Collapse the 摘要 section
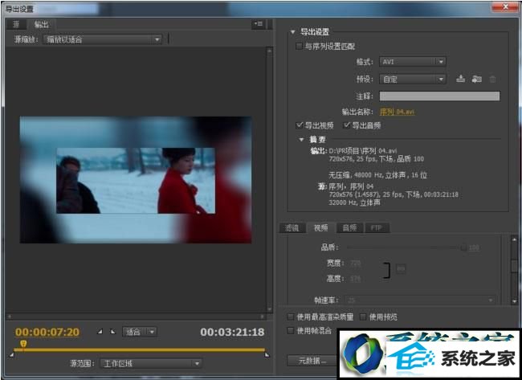The width and height of the screenshot is (522, 380). 301,140
